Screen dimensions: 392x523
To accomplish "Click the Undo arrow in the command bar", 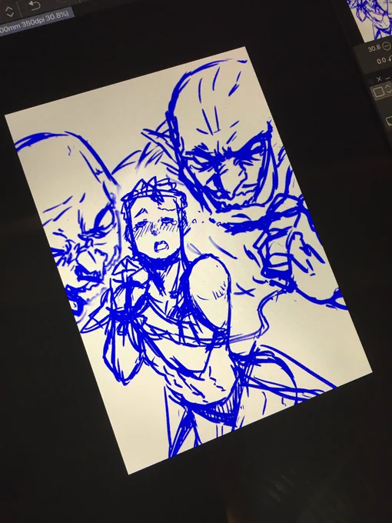I will [x=35, y=6].
